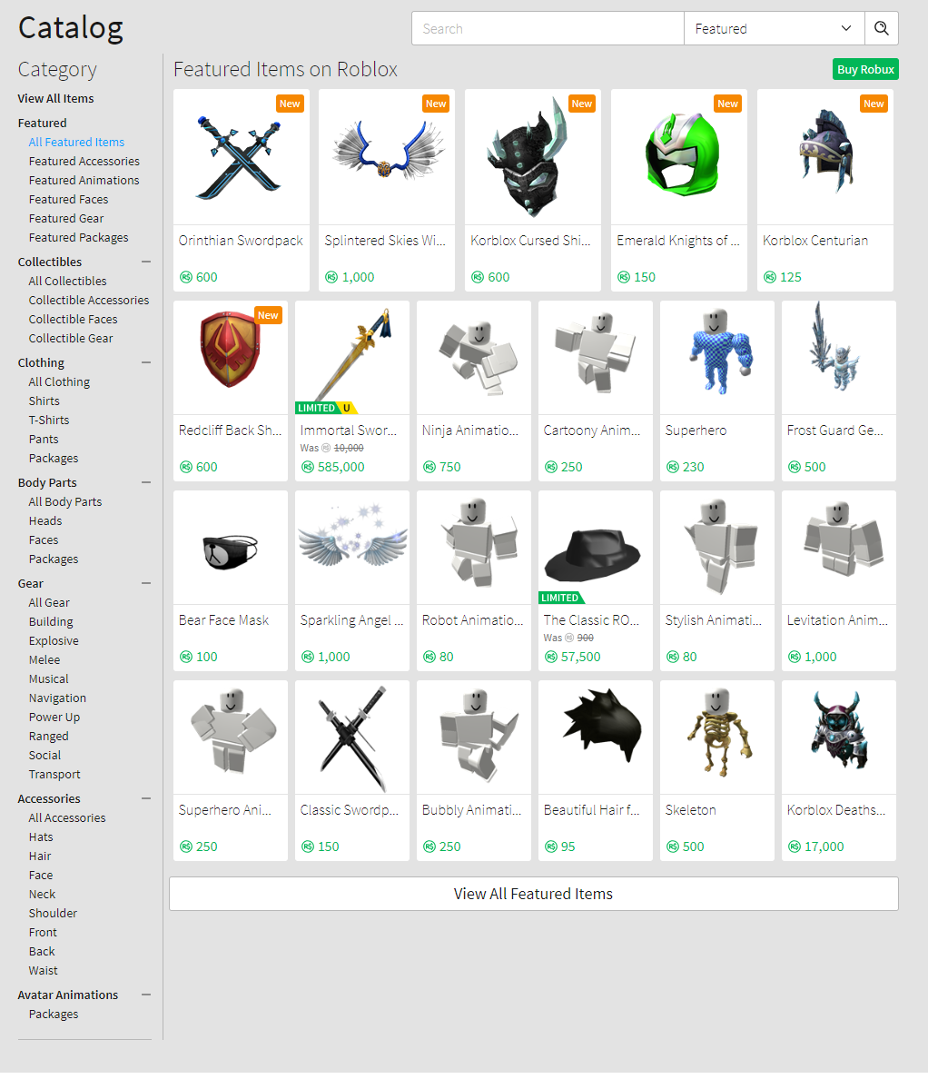
Task: Choose Collectible Faces from the sidebar
Action: [x=74, y=319]
